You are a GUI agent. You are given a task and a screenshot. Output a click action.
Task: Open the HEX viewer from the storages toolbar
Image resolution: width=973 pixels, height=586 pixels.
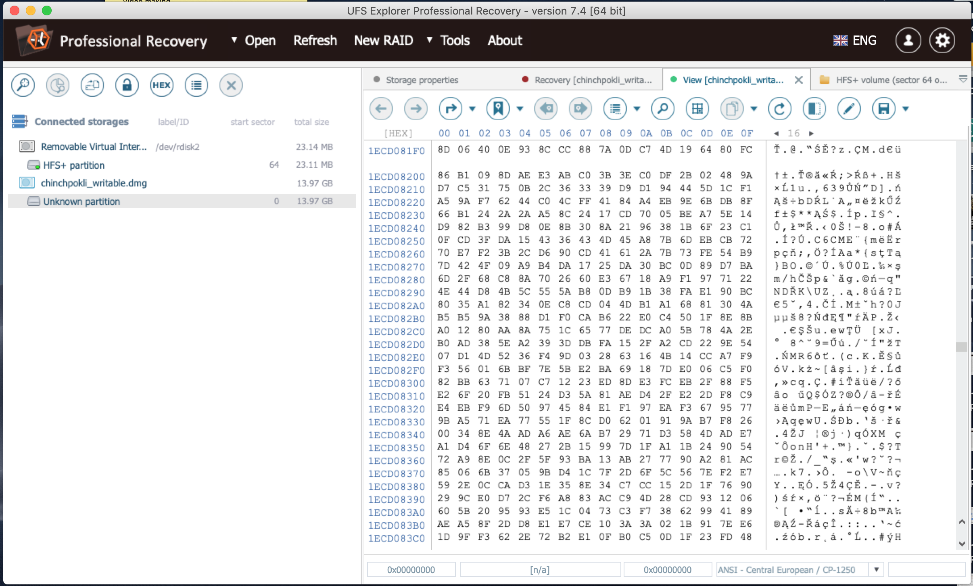point(162,85)
